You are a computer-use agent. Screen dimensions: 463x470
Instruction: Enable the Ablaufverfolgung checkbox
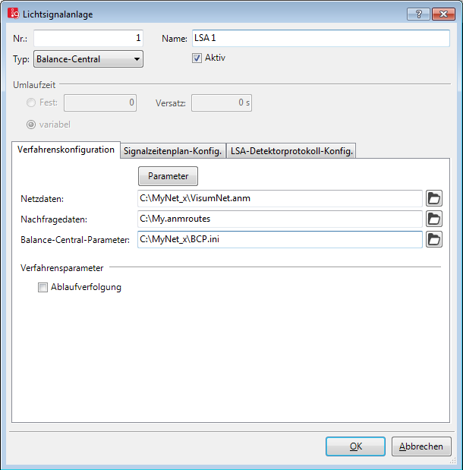43,288
